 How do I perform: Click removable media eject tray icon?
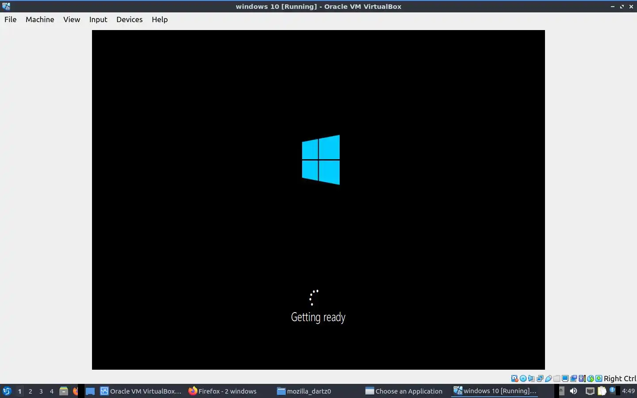coord(561,391)
